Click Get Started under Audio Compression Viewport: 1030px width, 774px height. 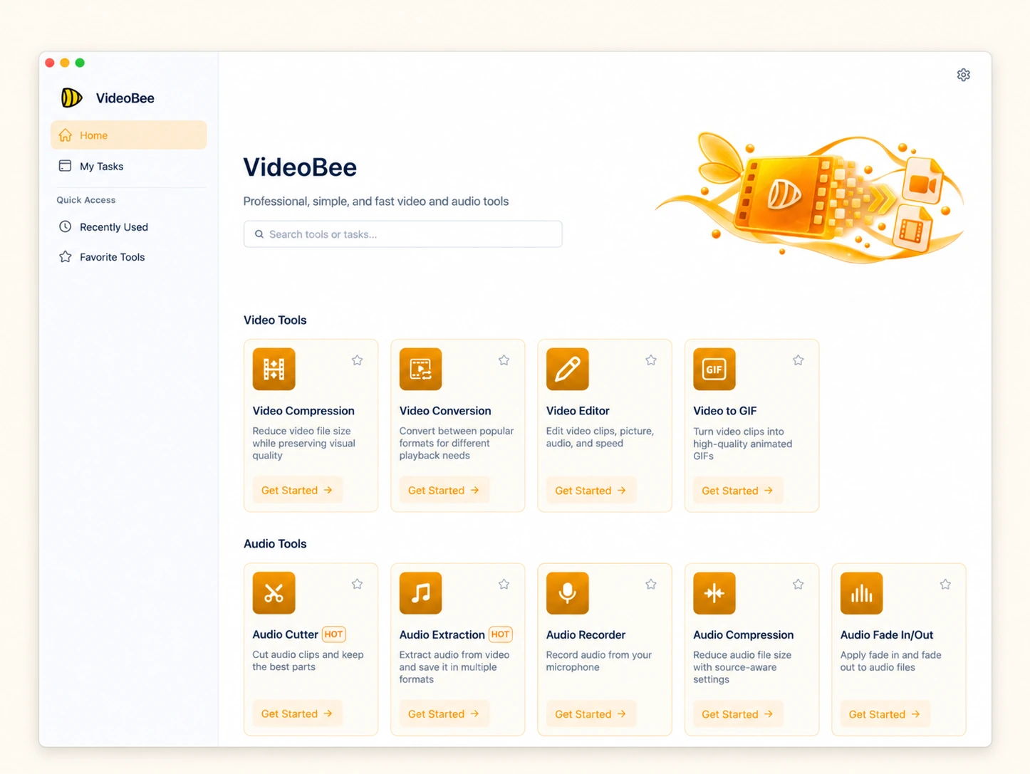738,713
